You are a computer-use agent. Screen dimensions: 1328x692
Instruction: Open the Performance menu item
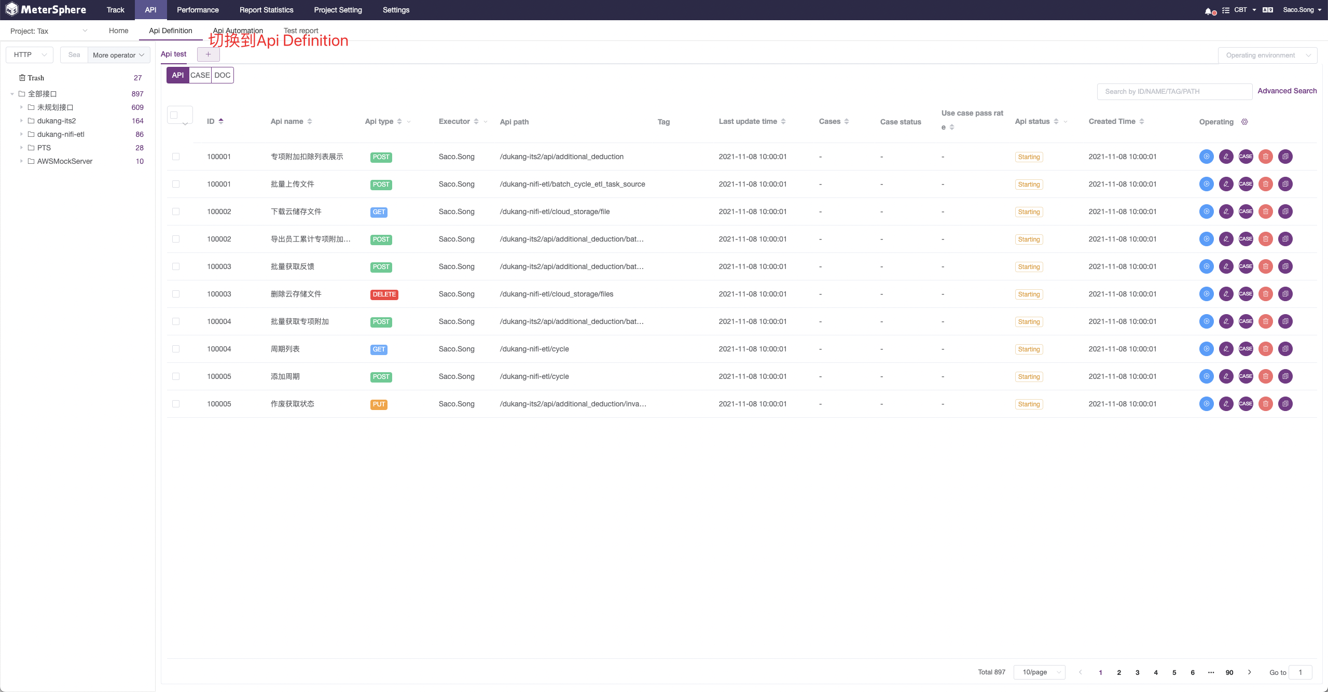click(197, 10)
